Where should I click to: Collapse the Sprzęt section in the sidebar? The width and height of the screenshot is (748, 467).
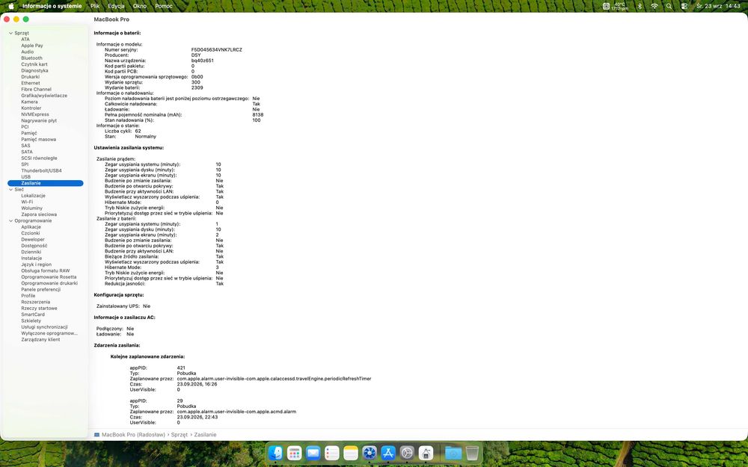pos(10,33)
